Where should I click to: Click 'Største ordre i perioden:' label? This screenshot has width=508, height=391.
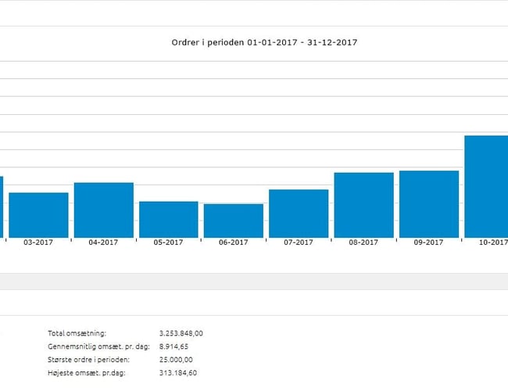[x=88, y=360]
